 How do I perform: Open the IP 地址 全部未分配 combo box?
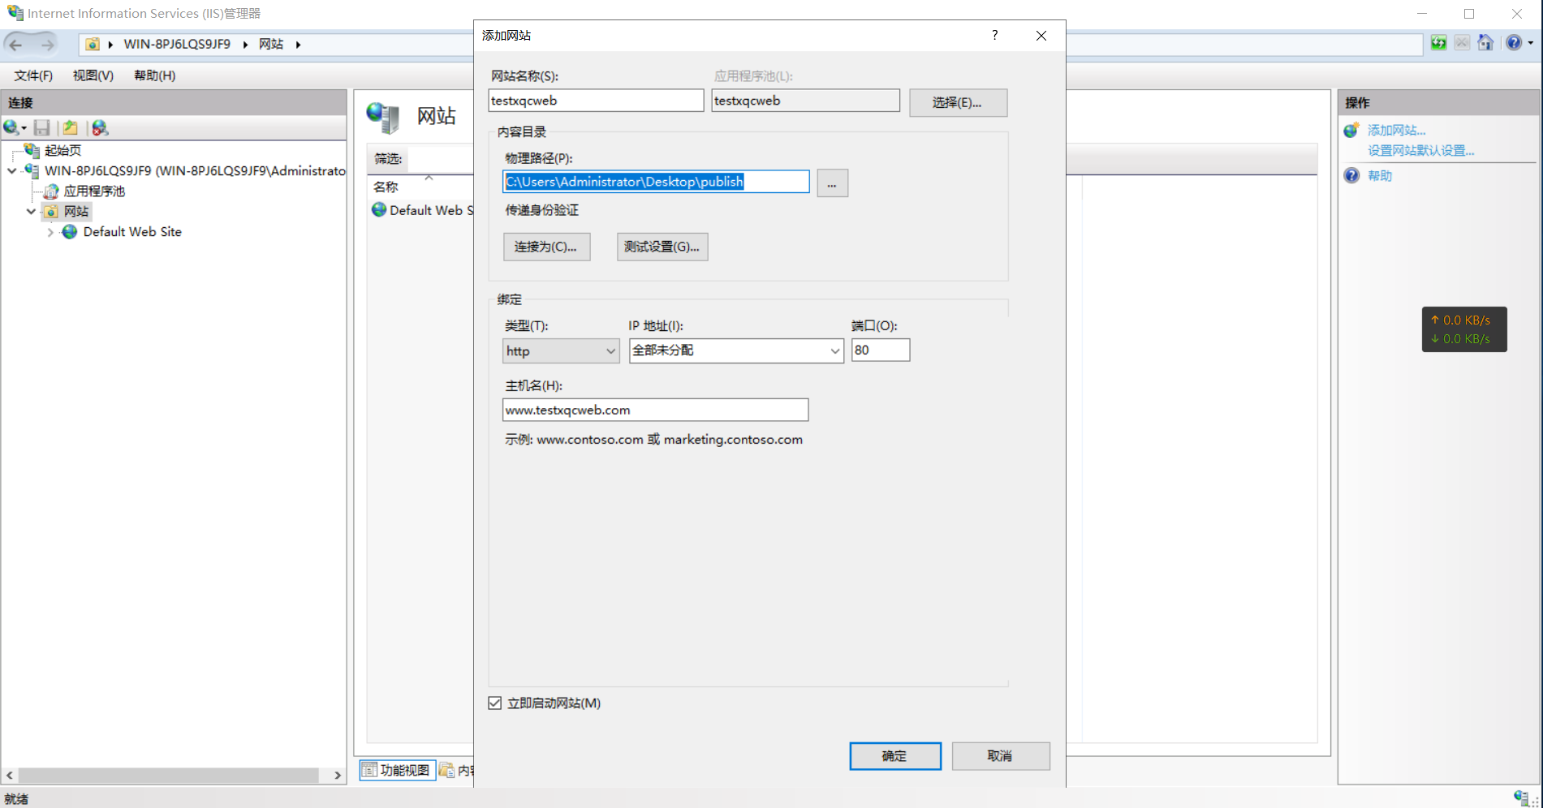point(736,350)
